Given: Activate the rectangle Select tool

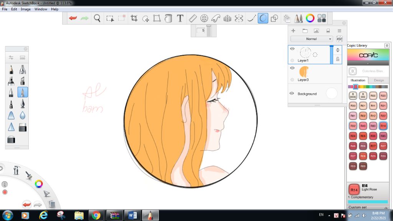Looking at the screenshot, I should tap(110, 18).
